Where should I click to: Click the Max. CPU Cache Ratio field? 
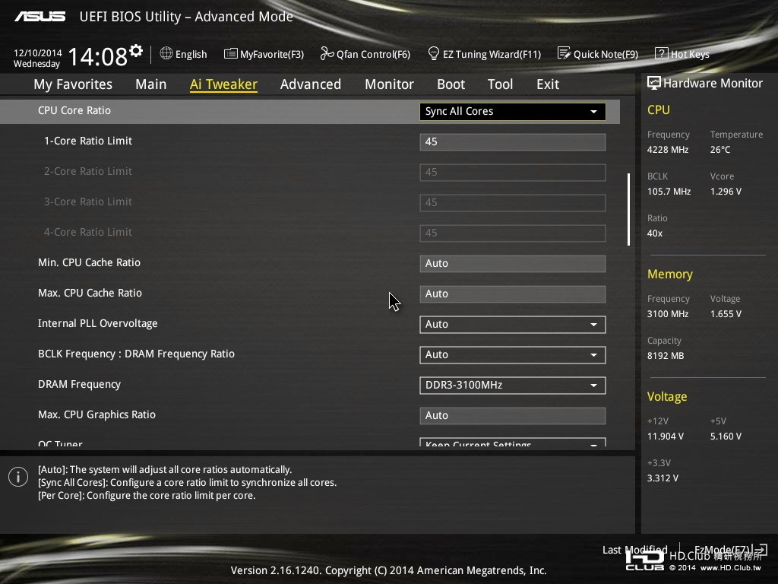[513, 294]
